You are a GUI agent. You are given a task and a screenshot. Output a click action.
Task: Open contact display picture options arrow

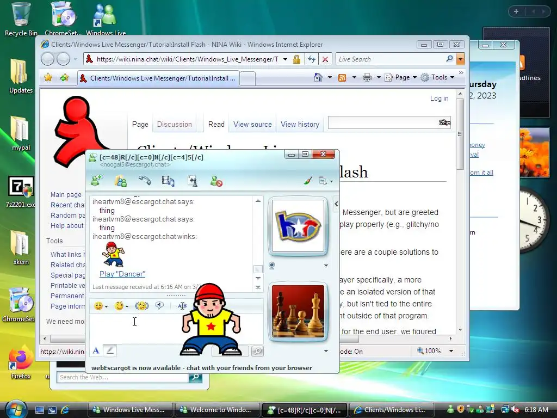(x=326, y=266)
